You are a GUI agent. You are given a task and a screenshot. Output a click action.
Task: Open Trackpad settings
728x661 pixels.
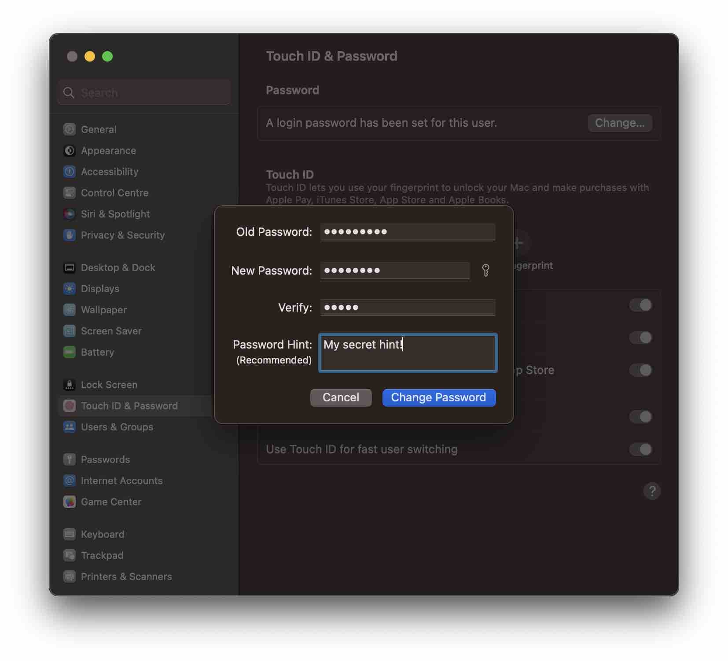click(102, 555)
